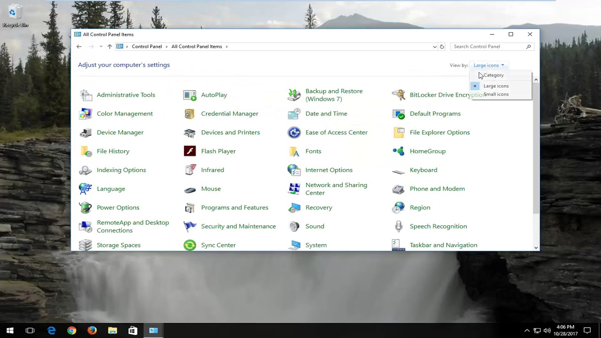Click the Credential Manager icon
This screenshot has height=338, width=601.
[x=190, y=114]
